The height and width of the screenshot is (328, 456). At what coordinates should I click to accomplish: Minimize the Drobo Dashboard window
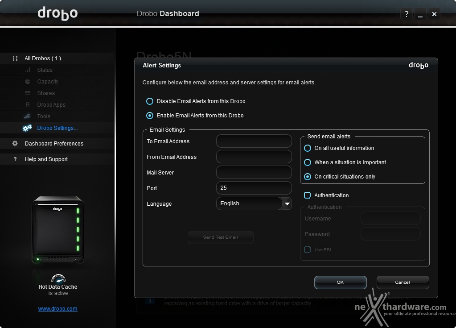point(420,14)
